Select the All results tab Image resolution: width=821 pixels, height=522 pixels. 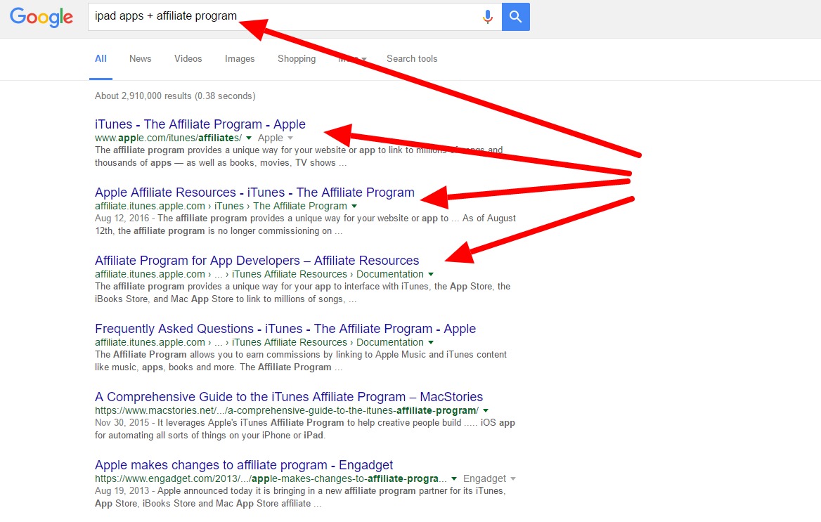(101, 58)
